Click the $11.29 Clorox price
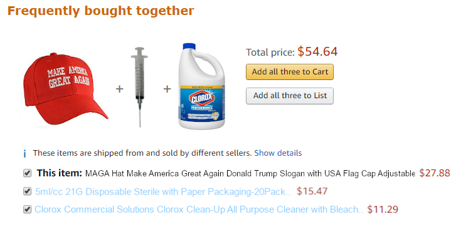The image size is (461, 232). (x=383, y=209)
